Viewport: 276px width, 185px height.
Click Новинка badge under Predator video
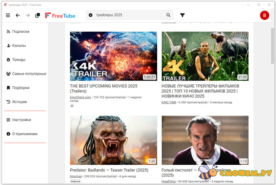point(75,181)
